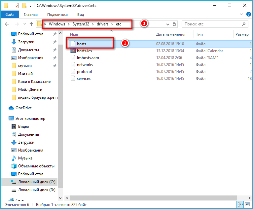The width and height of the screenshot is (253, 209).
Task: Click Properties icon in quick access toolbar
Action: tap(17, 6)
